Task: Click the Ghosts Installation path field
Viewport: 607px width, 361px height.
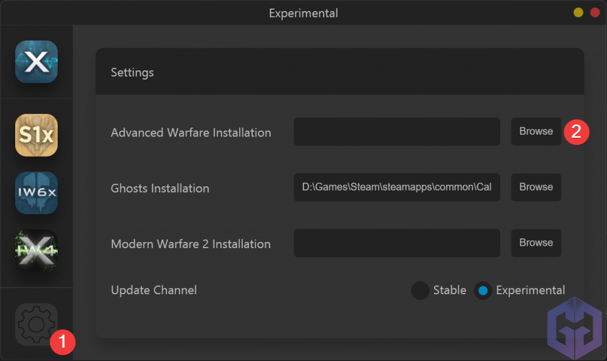Action: (x=396, y=187)
